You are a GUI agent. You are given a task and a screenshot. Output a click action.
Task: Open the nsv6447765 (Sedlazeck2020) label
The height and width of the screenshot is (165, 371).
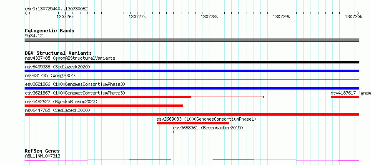(58, 110)
